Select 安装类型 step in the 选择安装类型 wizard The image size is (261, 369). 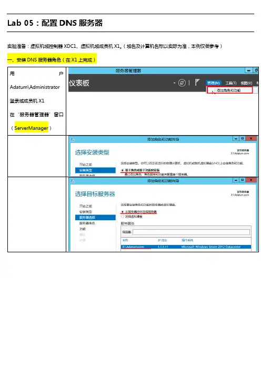[95, 170]
